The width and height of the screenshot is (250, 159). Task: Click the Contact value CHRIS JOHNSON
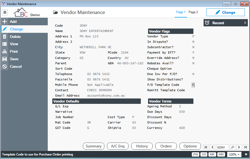[99, 90]
